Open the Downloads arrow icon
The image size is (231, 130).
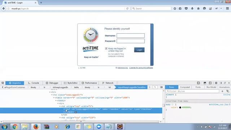[x=192, y=9]
